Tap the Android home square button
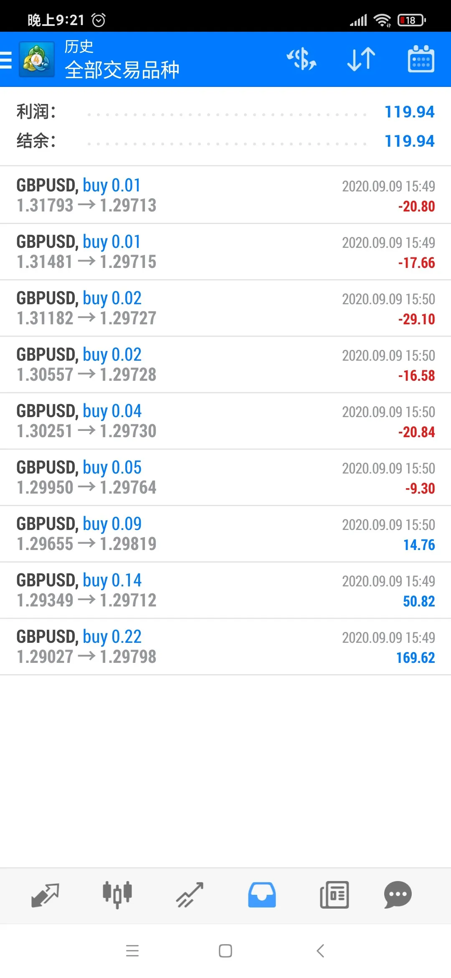451x978 pixels. pyautogui.click(x=225, y=951)
